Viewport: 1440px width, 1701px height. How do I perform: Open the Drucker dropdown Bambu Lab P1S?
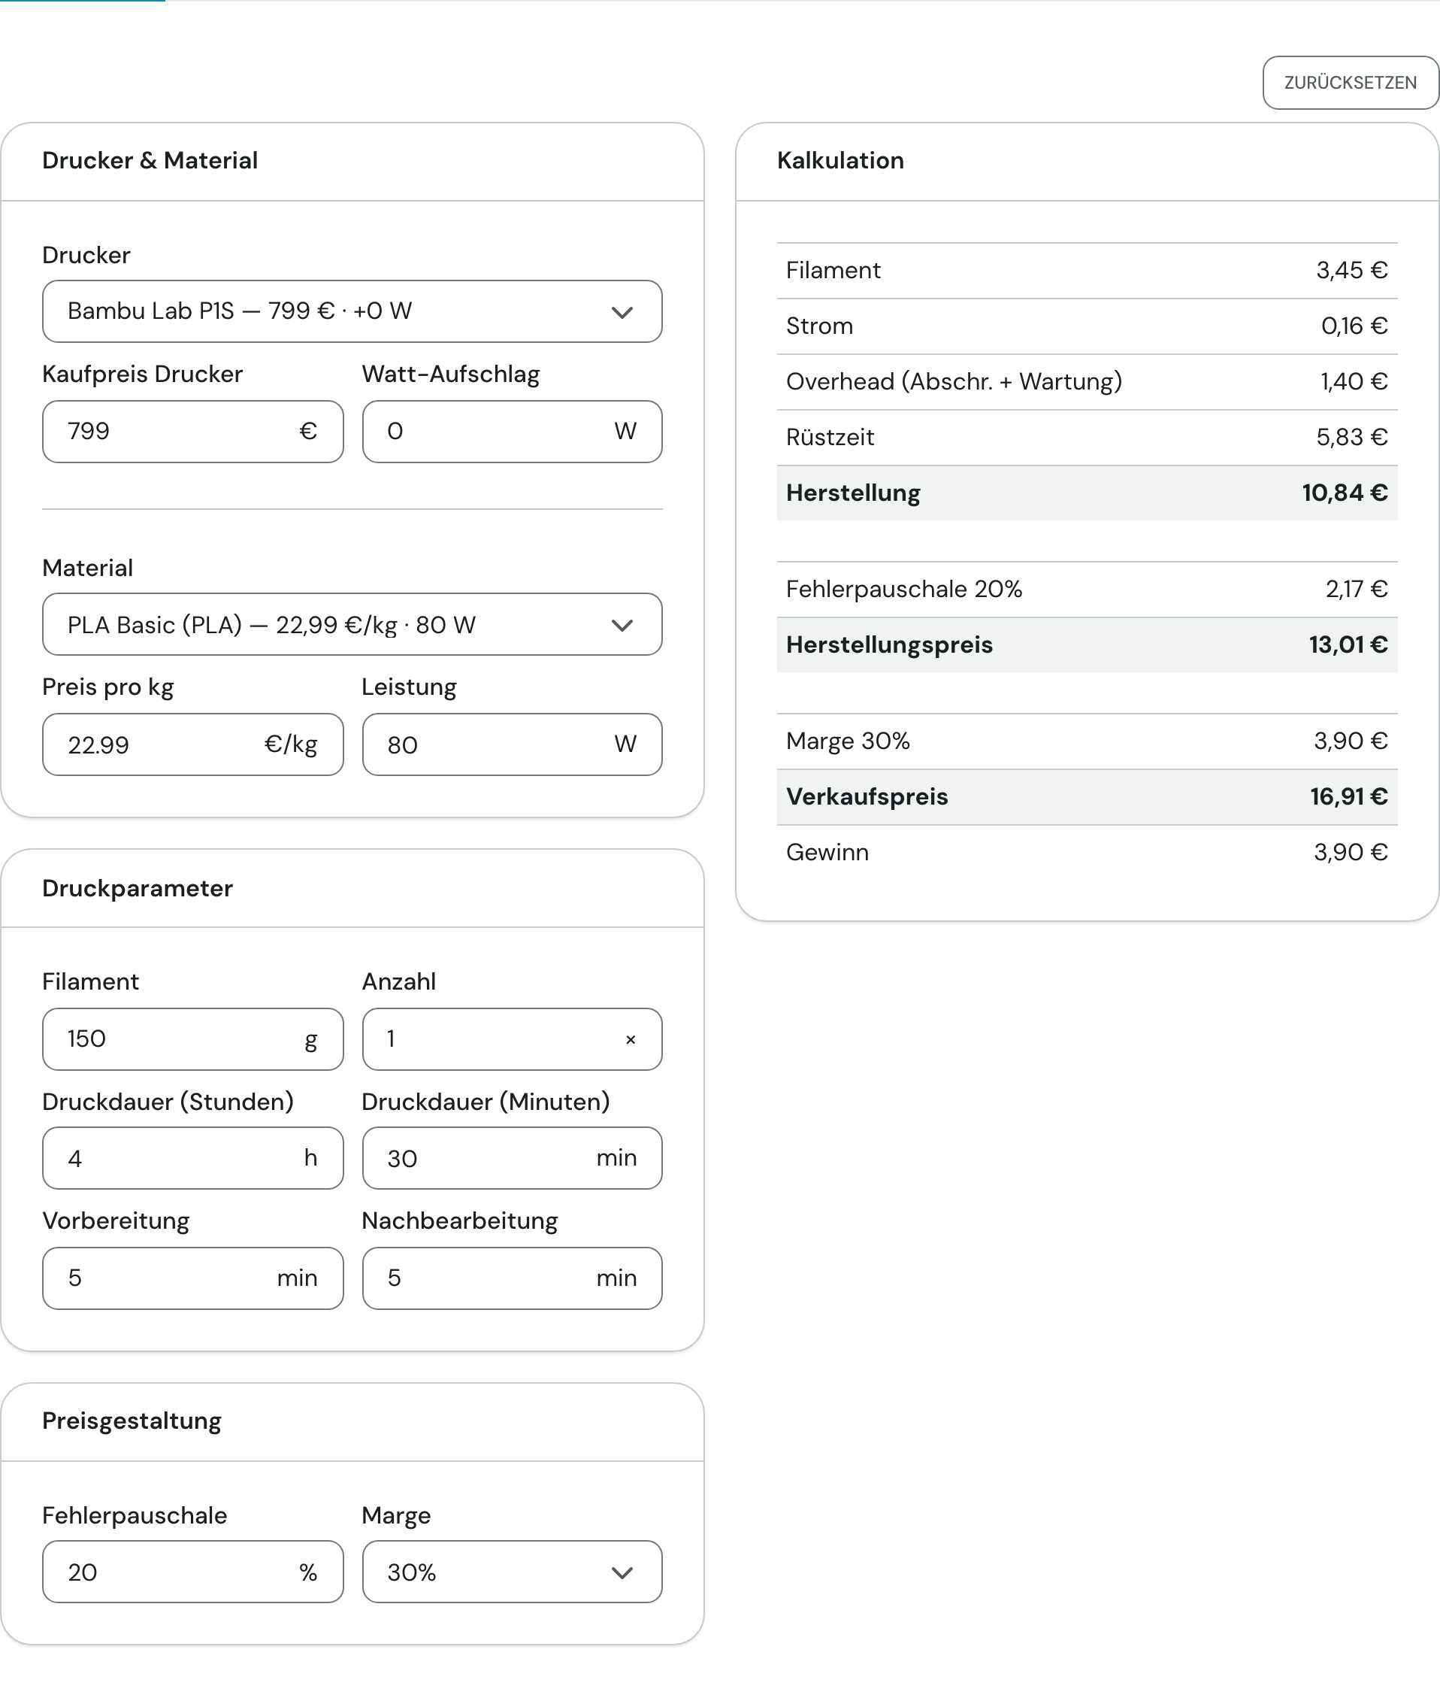pos(352,311)
